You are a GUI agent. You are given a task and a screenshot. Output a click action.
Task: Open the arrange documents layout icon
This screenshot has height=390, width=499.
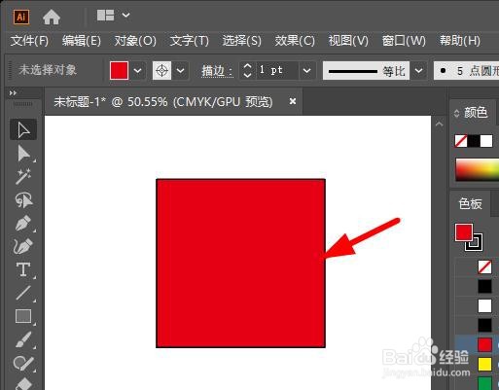pos(105,15)
